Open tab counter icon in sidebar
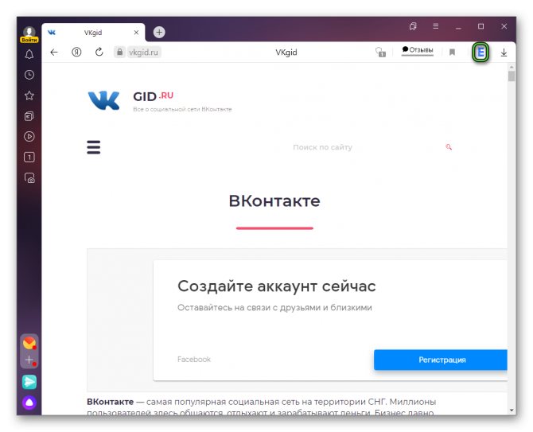Image resolution: width=533 pixels, height=432 pixels. tap(29, 158)
